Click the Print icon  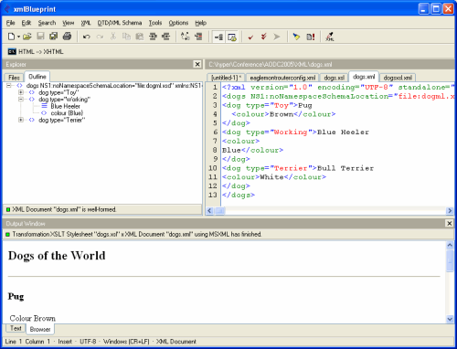tap(67, 37)
